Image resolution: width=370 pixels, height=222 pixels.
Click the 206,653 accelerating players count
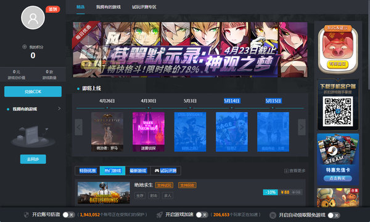(221, 215)
